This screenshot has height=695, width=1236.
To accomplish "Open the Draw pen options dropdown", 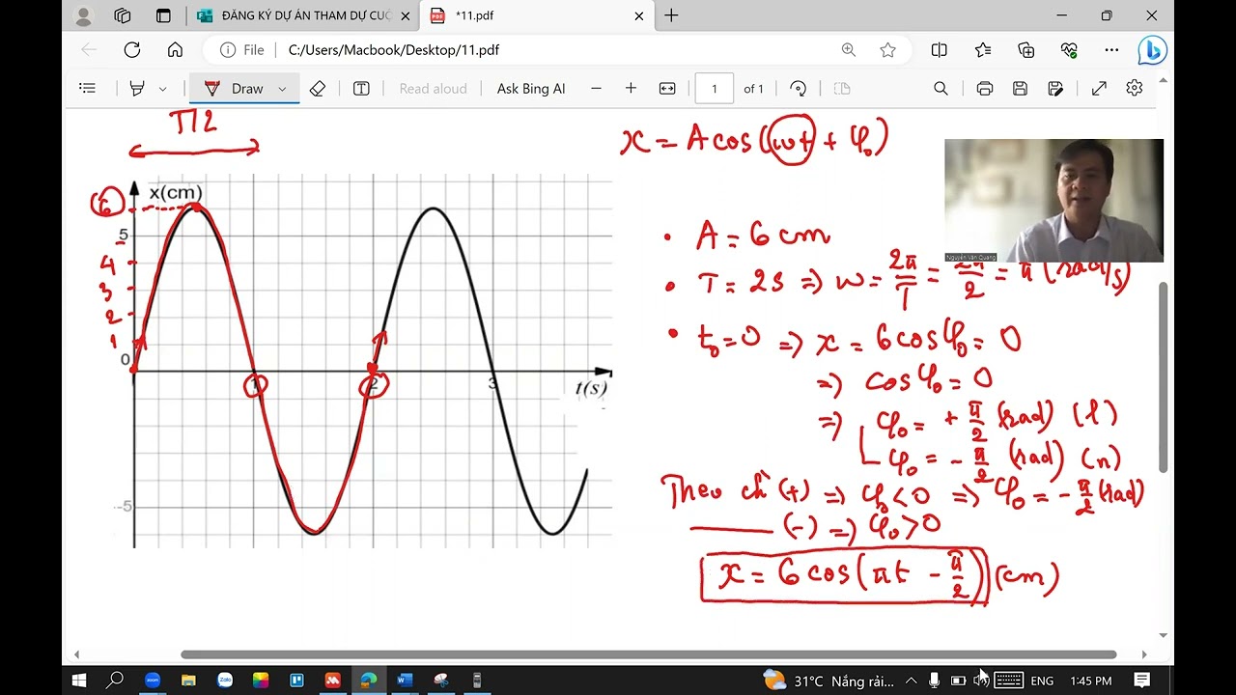I will pyautogui.click(x=282, y=89).
